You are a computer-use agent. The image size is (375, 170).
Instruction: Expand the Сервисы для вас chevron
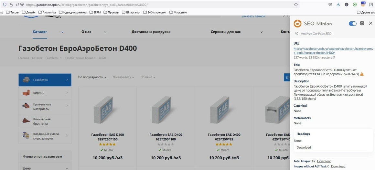262,32
